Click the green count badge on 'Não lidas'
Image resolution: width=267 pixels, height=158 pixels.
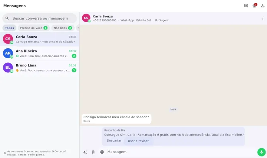coord(70,28)
